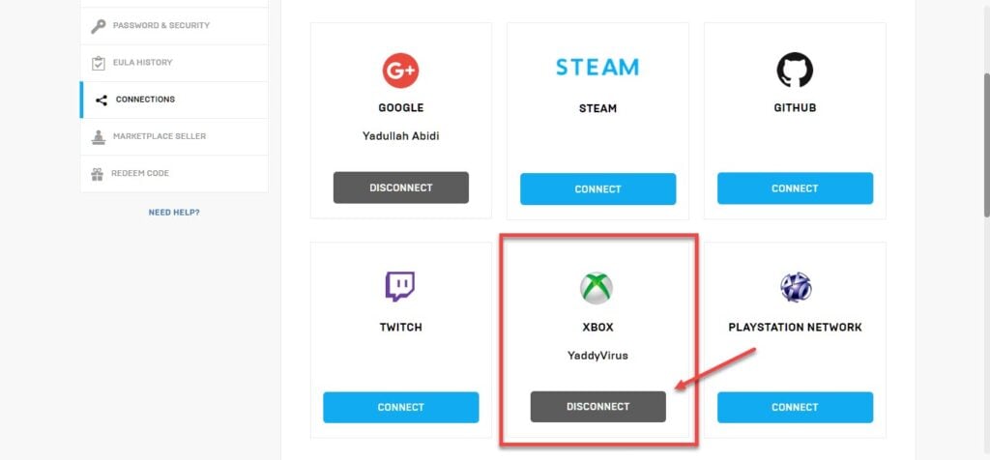Click the key icon beside Password & Security
990x460 pixels.
(98, 26)
